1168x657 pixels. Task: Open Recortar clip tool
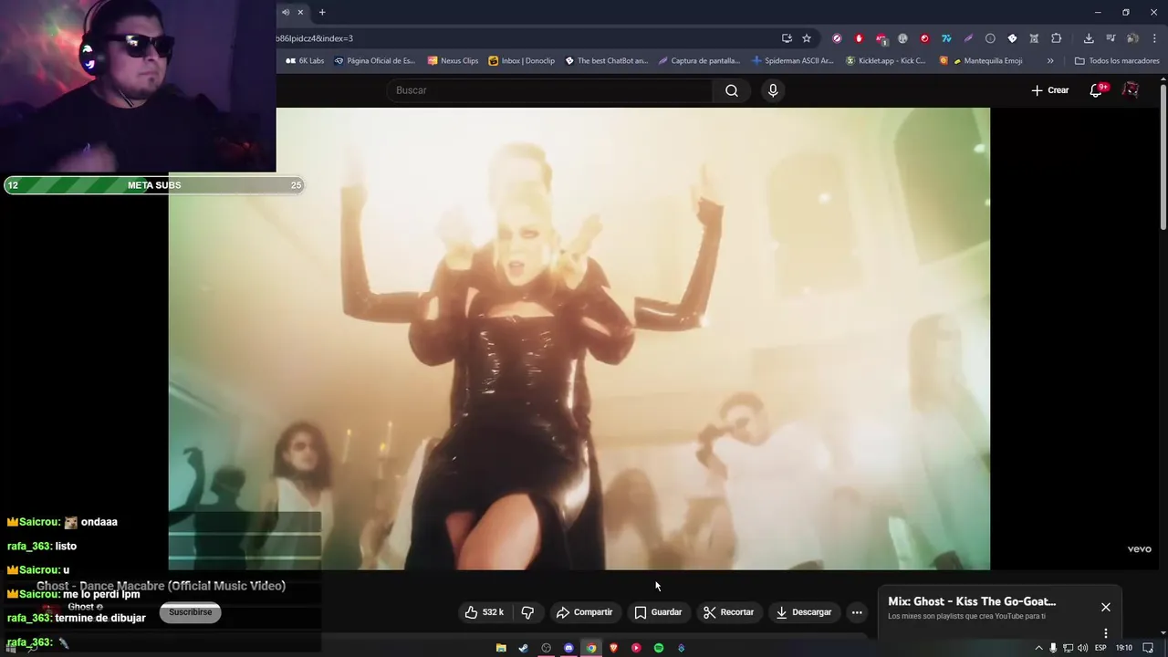[x=728, y=612]
